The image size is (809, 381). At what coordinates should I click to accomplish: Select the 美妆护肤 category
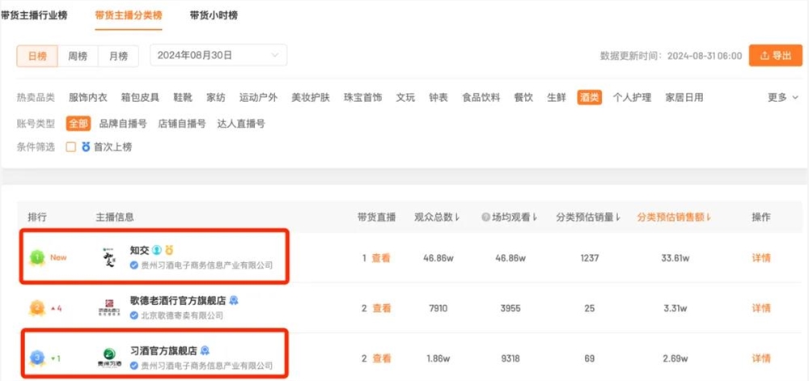pyautogui.click(x=311, y=97)
